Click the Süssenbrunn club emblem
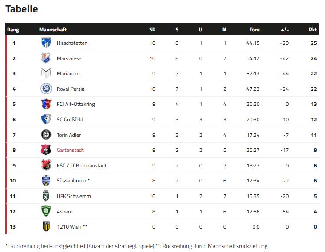325x252 pixels. (46, 181)
